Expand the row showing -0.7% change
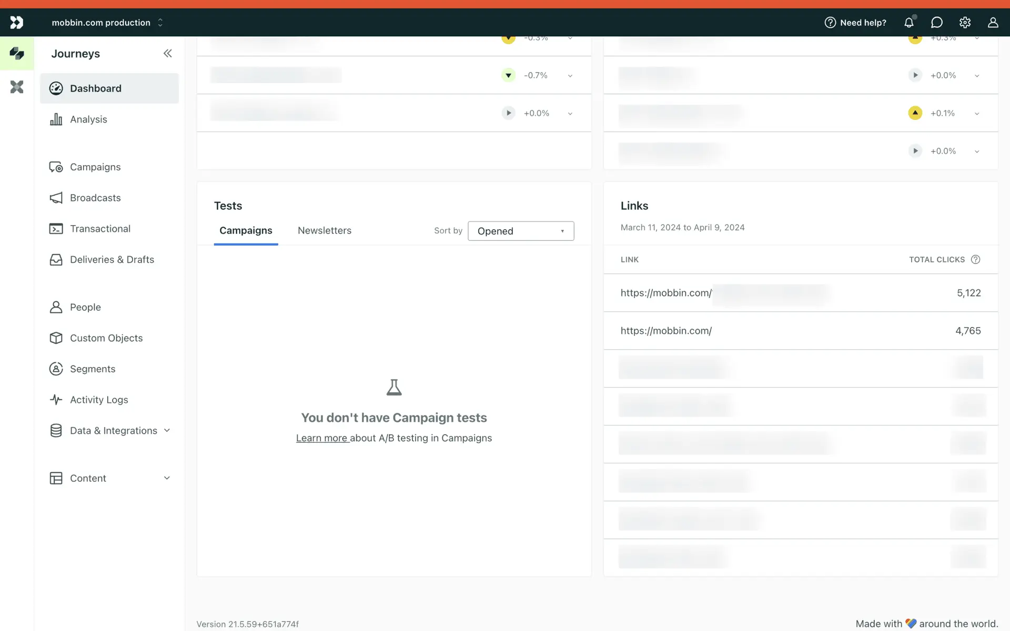Screen dimensions: 1010x631 [570, 76]
